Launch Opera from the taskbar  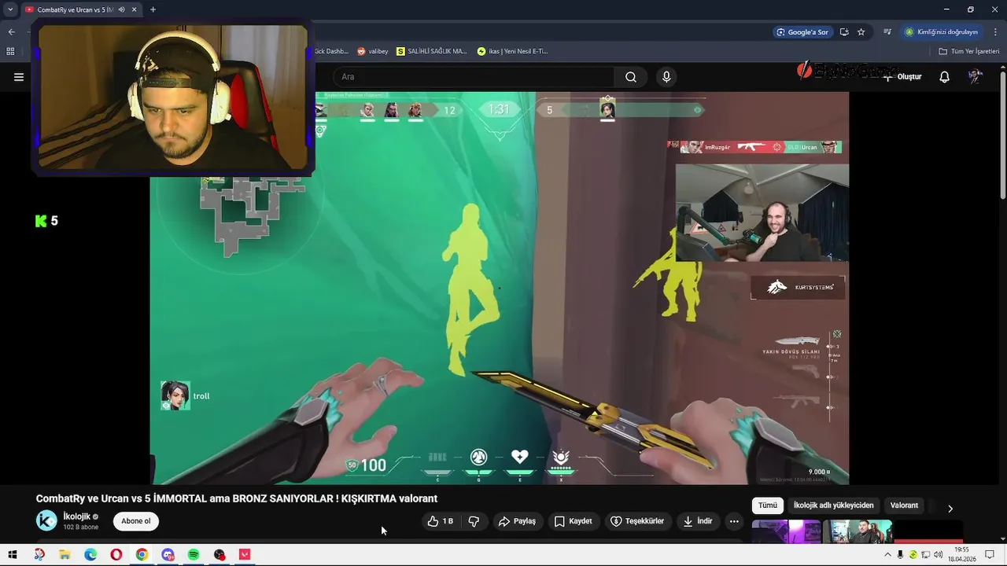pos(116,555)
